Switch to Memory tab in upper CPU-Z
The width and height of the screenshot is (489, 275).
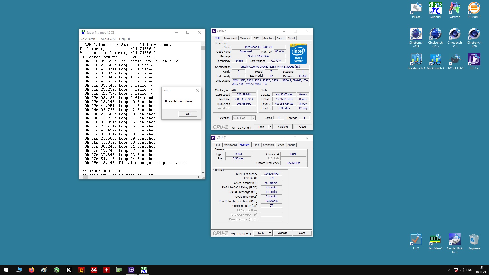coord(245,38)
